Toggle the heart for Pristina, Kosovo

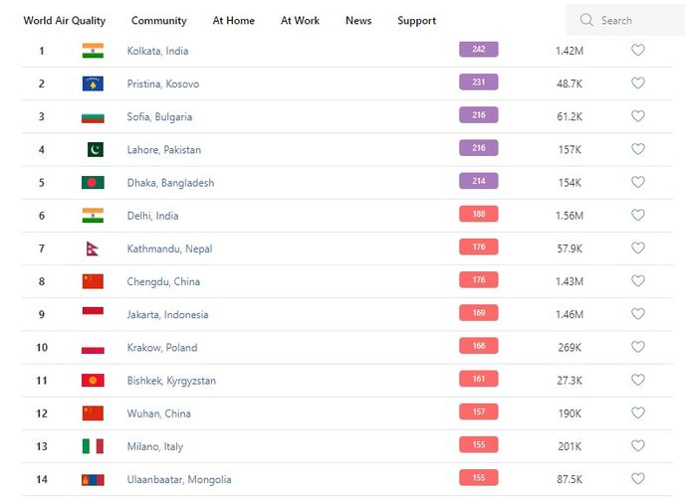click(x=638, y=83)
